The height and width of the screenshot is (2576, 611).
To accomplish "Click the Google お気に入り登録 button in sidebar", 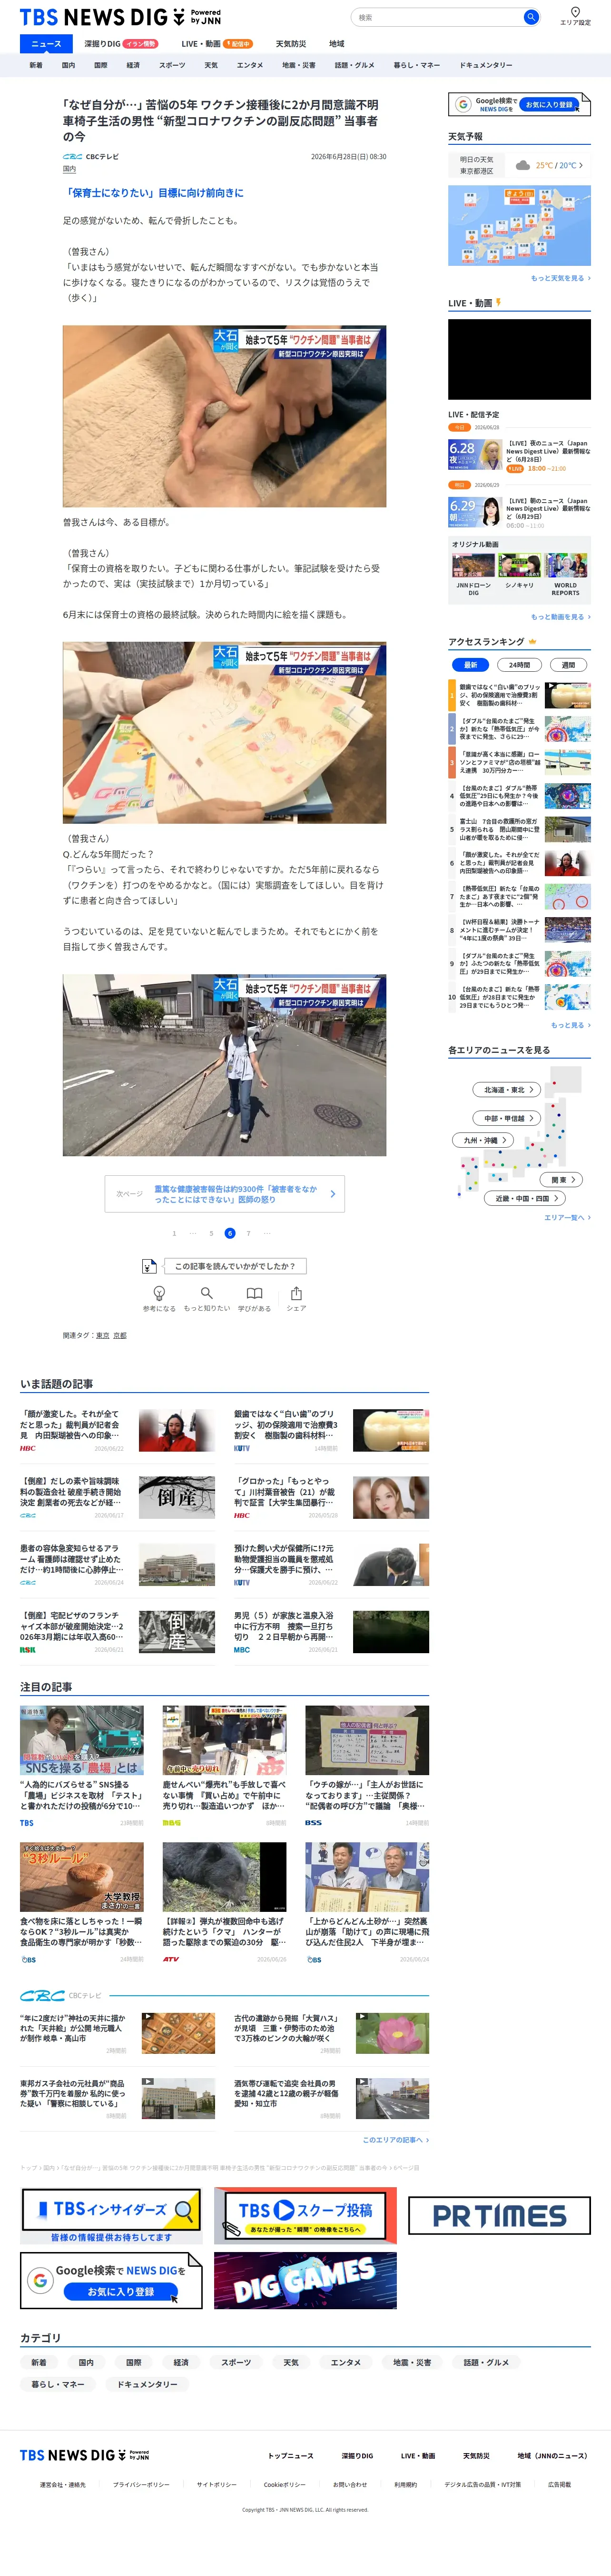I will 519,104.
